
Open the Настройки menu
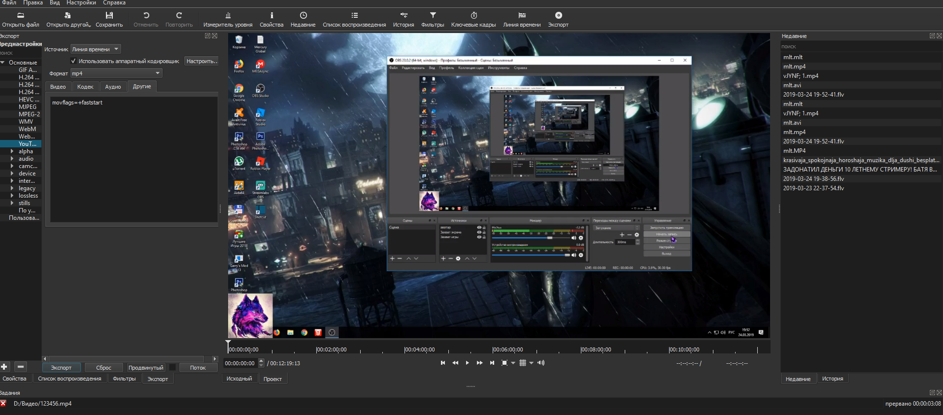[81, 3]
